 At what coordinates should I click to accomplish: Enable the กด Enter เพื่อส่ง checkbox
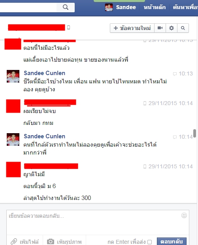click(149, 242)
